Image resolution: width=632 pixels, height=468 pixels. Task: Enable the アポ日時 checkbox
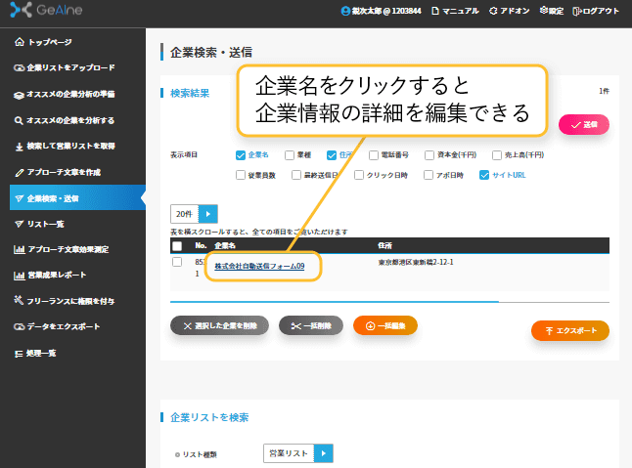coord(429,175)
